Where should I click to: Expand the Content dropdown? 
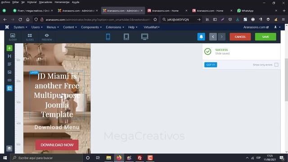70,27
